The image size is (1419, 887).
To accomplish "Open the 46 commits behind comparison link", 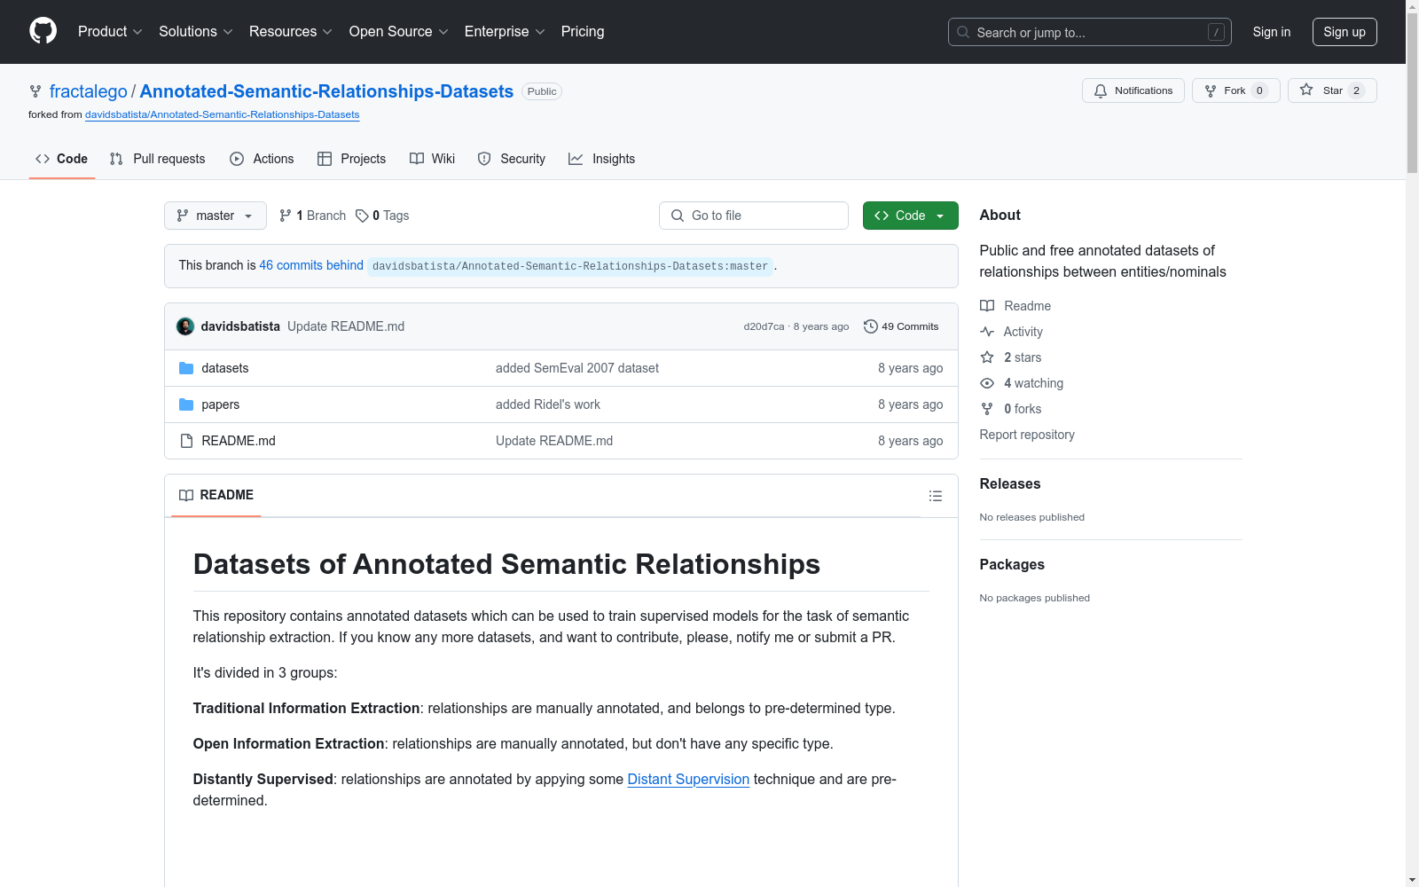I will pos(311,265).
